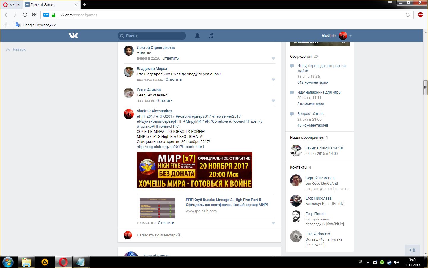Open Like-A Phoenix contact profile
428x268 pixels.
coord(318,234)
